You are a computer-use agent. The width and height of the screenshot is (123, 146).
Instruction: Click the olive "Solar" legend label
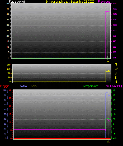point(34,86)
